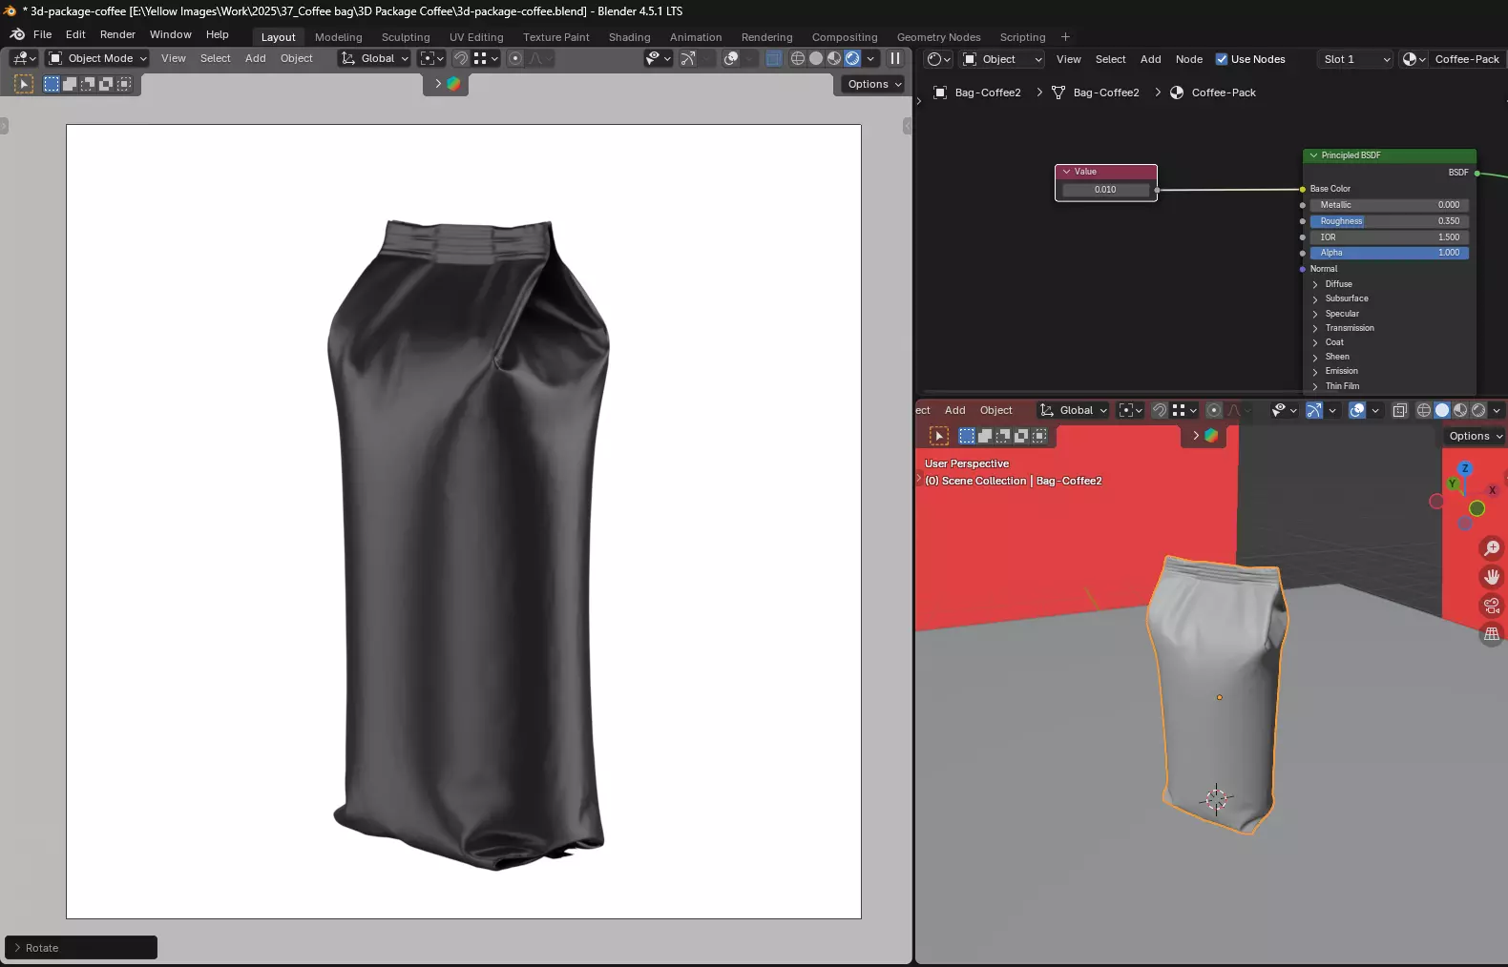Click the Zoom magnifier in the lower viewport

click(x=1492, y=548)
